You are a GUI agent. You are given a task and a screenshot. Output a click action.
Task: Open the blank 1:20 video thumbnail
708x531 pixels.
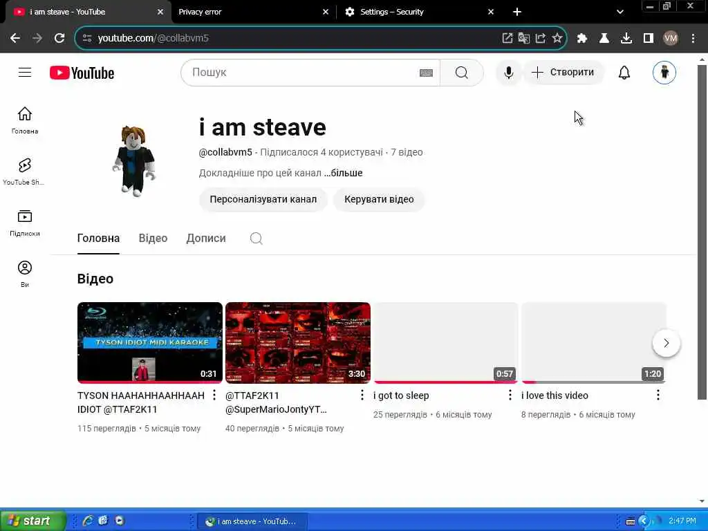pyautogui.click(x=594, y=343)
